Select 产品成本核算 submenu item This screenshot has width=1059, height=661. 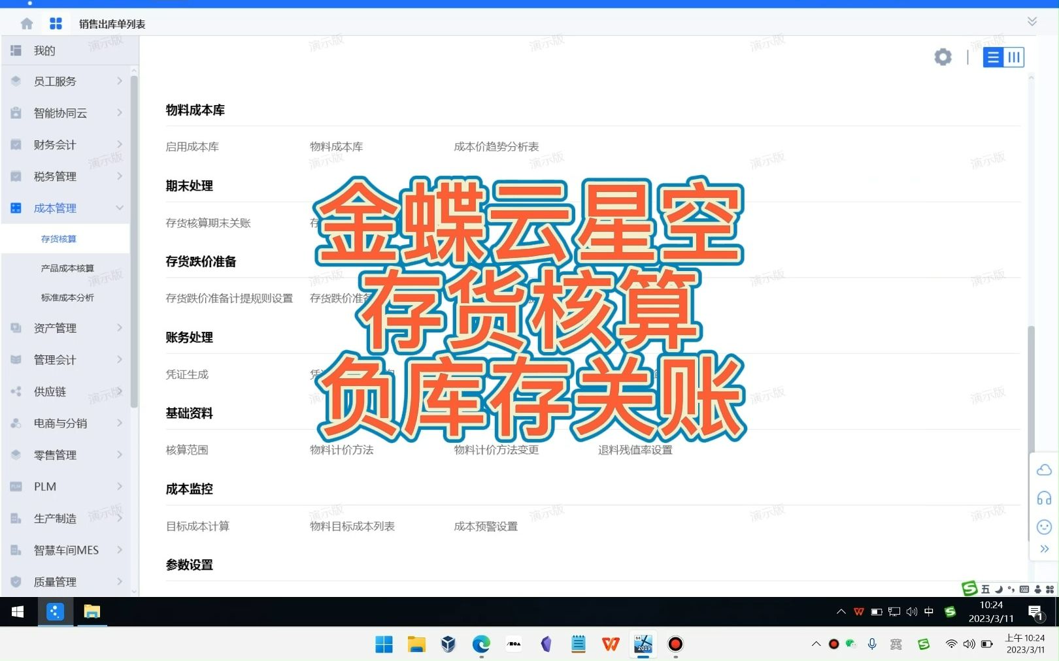(67, 268)
